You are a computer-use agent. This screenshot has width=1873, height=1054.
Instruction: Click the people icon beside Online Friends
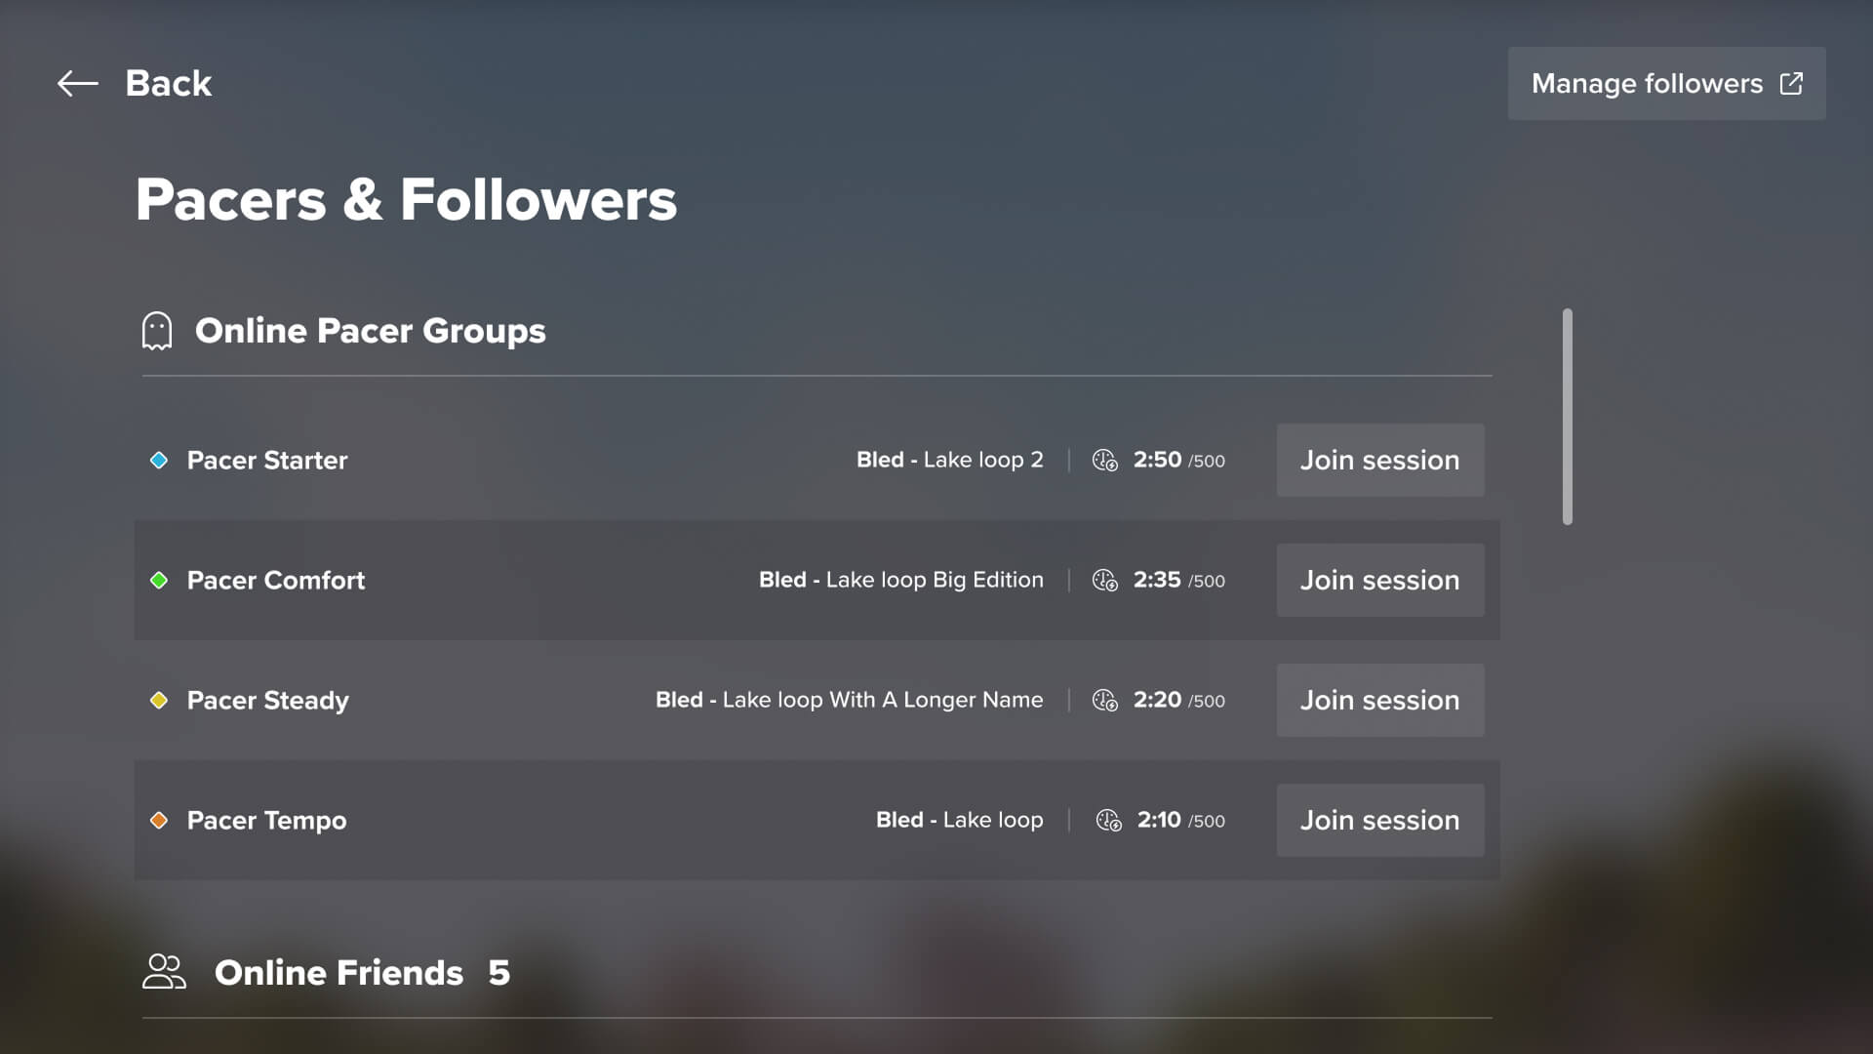tap(164, 972)
